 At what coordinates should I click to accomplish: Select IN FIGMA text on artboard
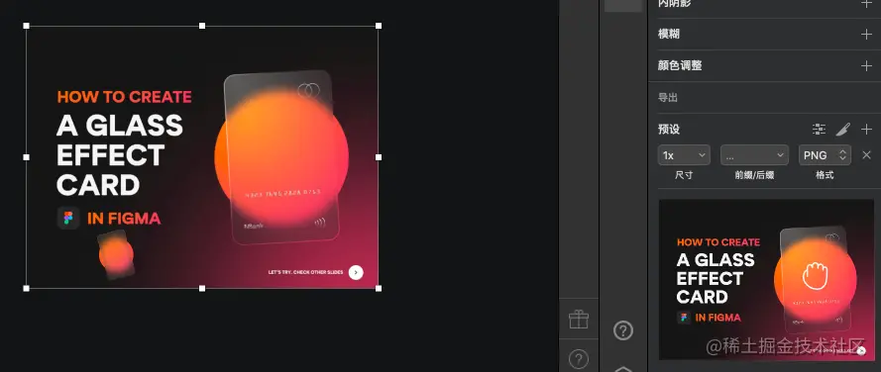124,219
